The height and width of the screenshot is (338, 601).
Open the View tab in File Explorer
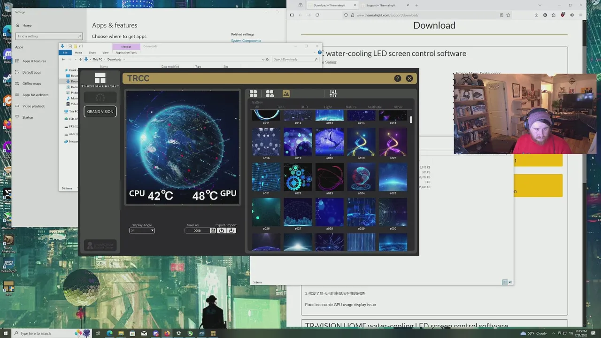point(105,53)
